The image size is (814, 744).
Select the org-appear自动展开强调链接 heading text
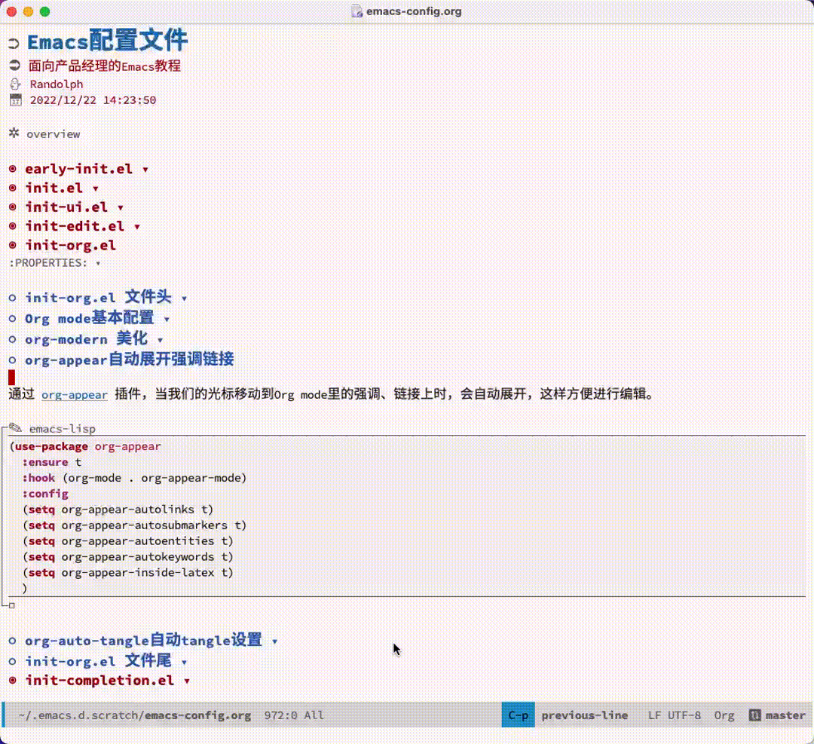pyautogui.click(x=130, y=360)
